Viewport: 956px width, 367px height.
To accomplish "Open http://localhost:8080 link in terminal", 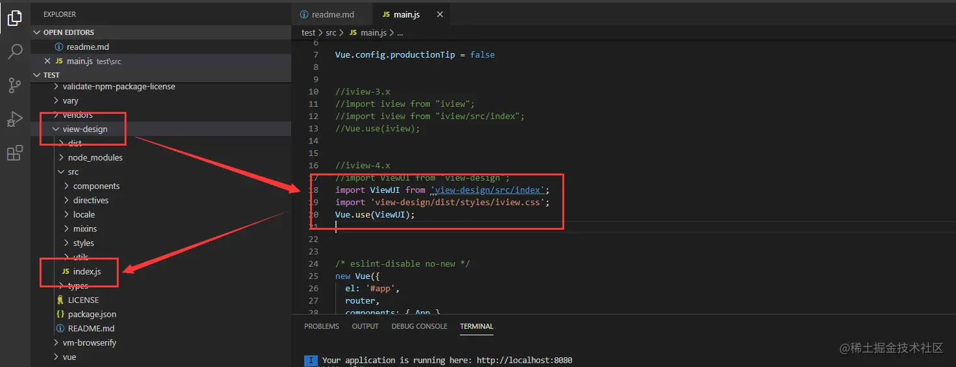I will tap(524, 361).
